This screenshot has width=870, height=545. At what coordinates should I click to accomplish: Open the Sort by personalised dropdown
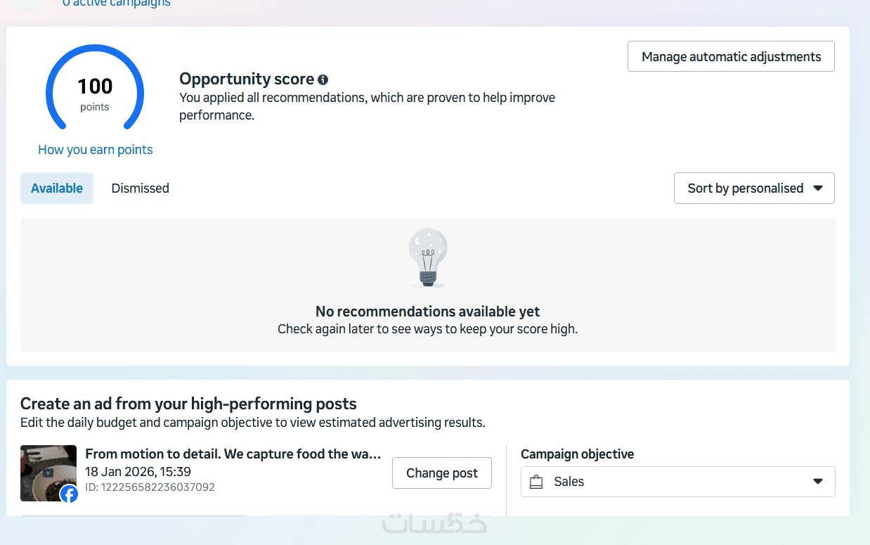pos(753,188)
